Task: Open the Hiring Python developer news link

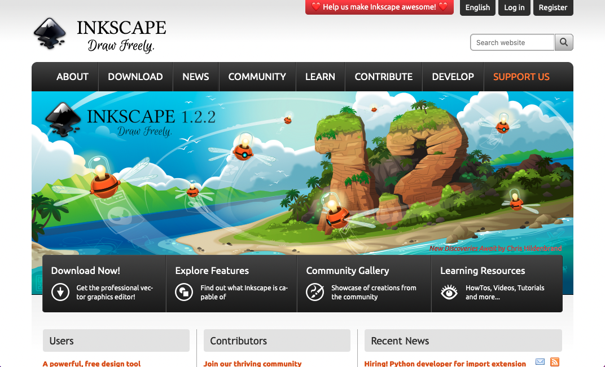Action: pos(445,363)
